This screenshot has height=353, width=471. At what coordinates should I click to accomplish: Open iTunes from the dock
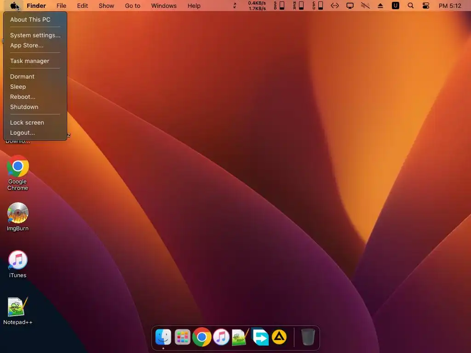click(221, 337)
